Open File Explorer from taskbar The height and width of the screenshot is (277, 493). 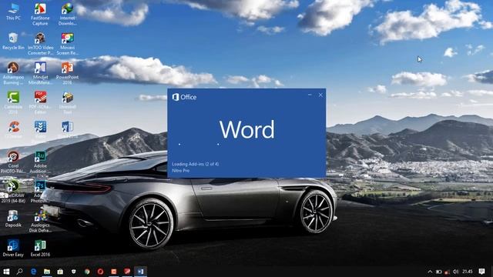coord(47,272)
